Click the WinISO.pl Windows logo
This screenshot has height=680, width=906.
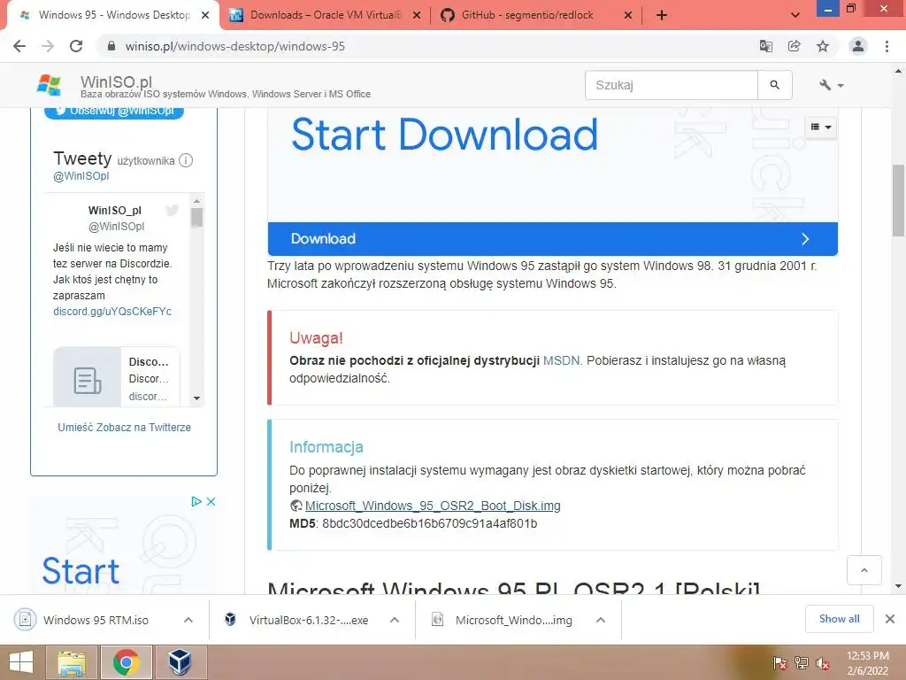(x=49, y=85)
